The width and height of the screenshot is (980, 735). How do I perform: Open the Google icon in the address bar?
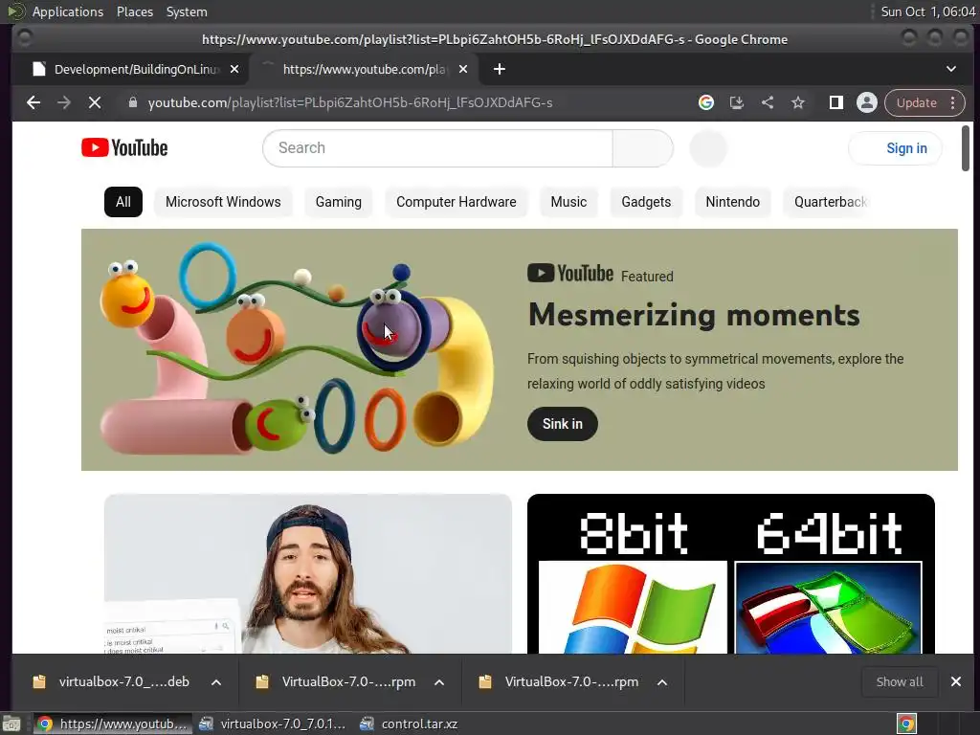706,102
